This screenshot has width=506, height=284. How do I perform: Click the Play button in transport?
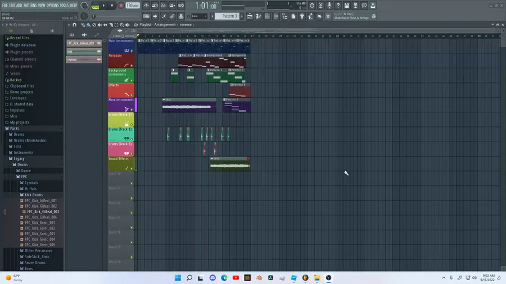pyautogui.click(x=103, y=6)
